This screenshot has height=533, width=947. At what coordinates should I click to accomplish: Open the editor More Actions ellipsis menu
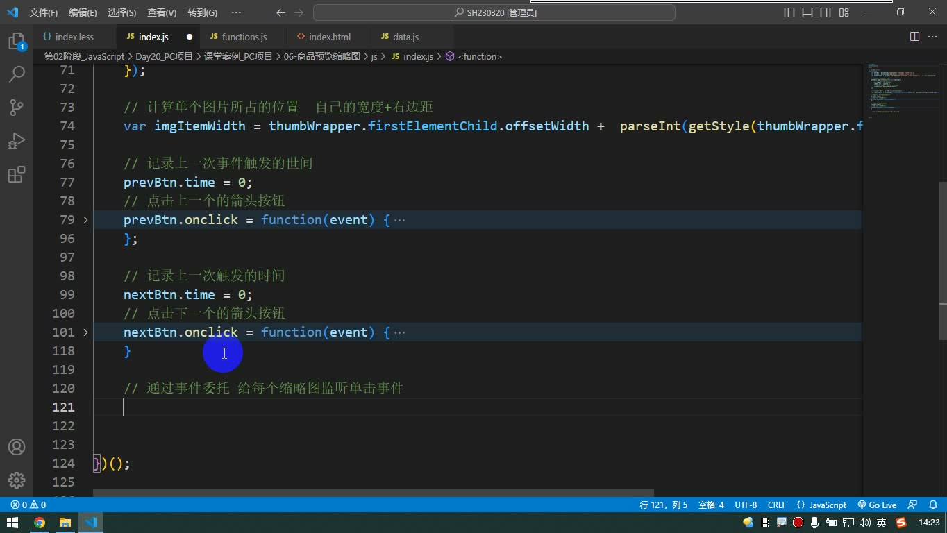[x=933, y=37]
